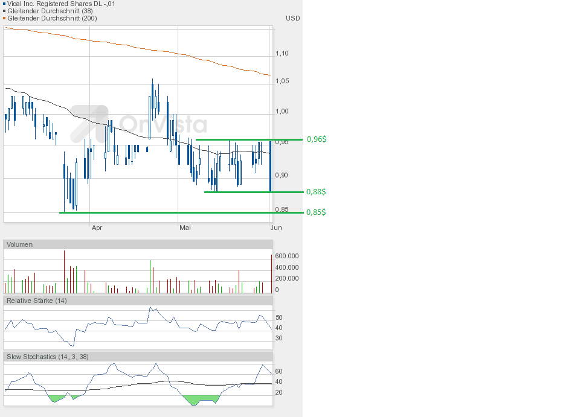Viewport: 580px width, 417px height.
Task: Select the Slow Stochastics panel header
Action: pos(47,357)
